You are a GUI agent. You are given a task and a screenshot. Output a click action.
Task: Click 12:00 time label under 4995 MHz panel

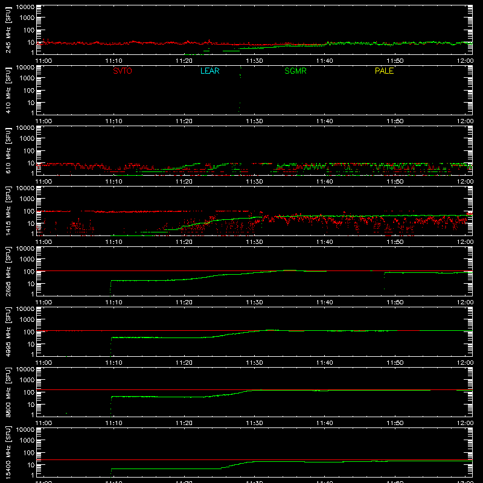pos(465,363)
